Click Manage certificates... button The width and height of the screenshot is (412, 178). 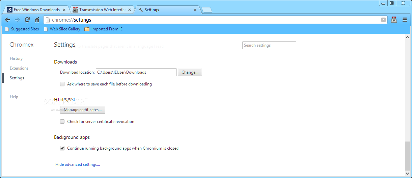83,110
